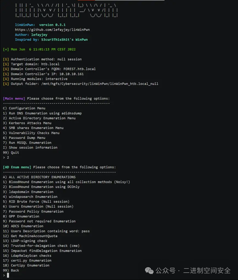This screenshot has width=238, height=280.
Task: Click 'I) Show session information' option
Action: point(30,147)
